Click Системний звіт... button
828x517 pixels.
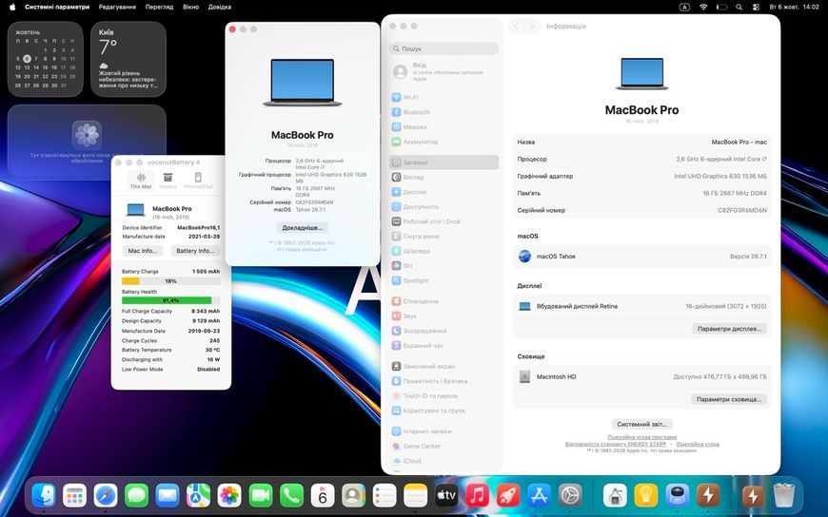pyautogui.click(x=641, y=424)
